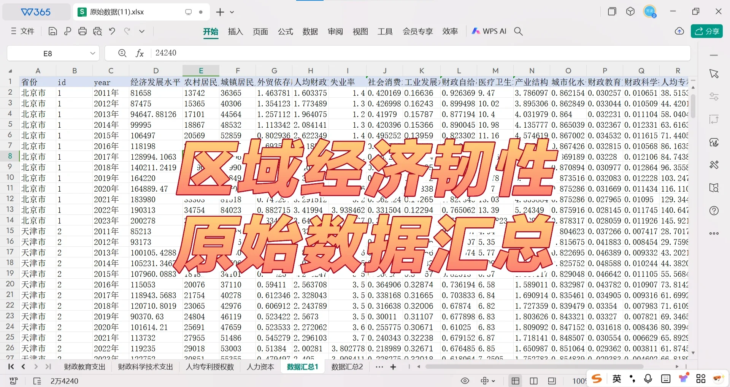The width and height of the screenshot is (730, 387).
Task: Expand the quick access toolbar dropdown arrow
Action: coord(141,31)
